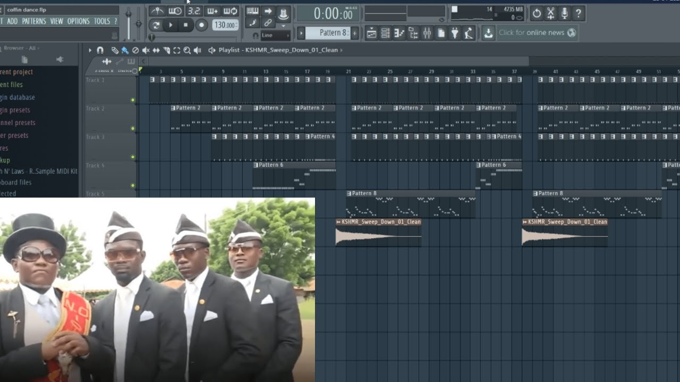Toggle playlist magnet snap icon
This screenshot has width=680, height=382.
[x=100, y=50]
